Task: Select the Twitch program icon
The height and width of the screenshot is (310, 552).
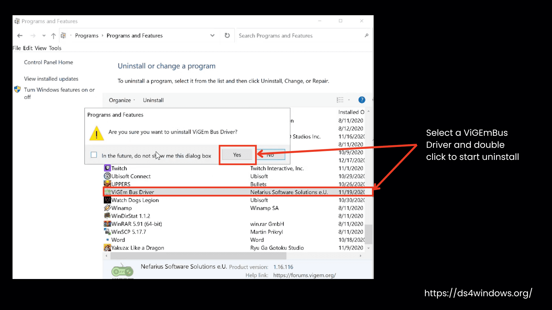Action: (x=107, y=168)
